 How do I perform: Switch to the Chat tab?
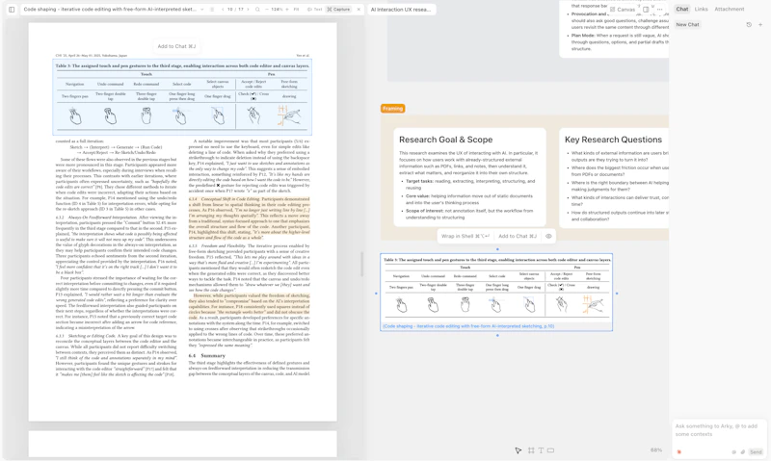tap(682, 9)
